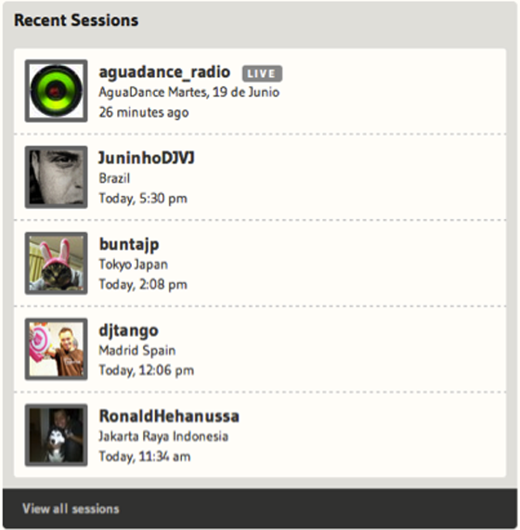This screenshot has height=530, width=520.
Task: Click Madrid Spain location text
Action: (x=137, y=351)
